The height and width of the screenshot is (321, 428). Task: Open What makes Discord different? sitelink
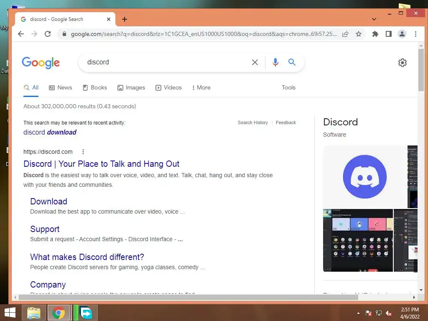[87, 257]
